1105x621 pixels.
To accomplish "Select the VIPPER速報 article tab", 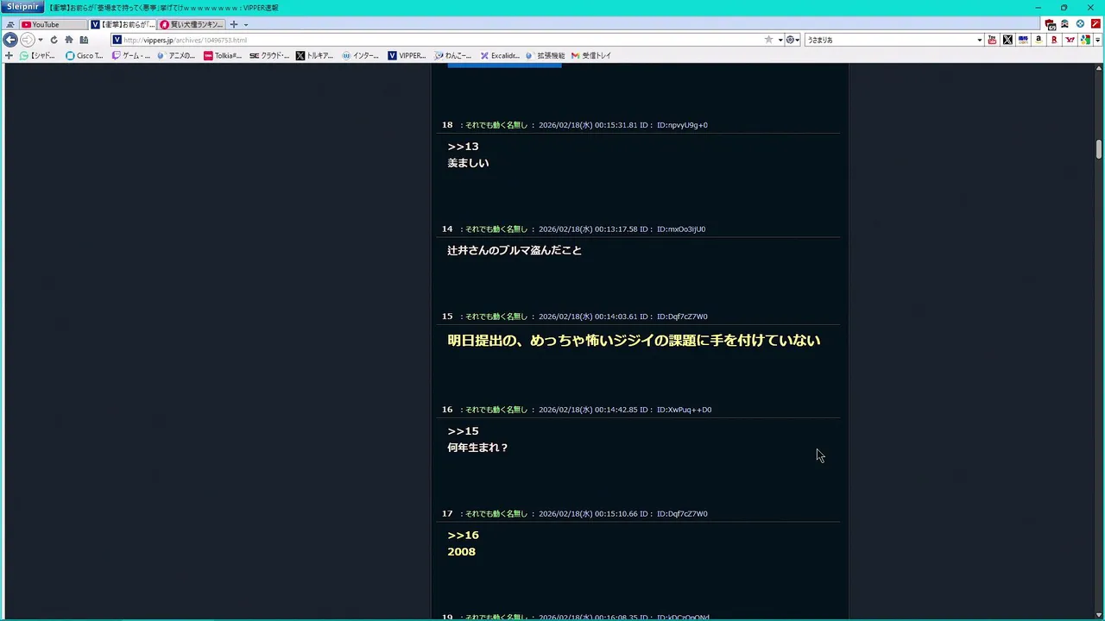I will pos(123,24).
